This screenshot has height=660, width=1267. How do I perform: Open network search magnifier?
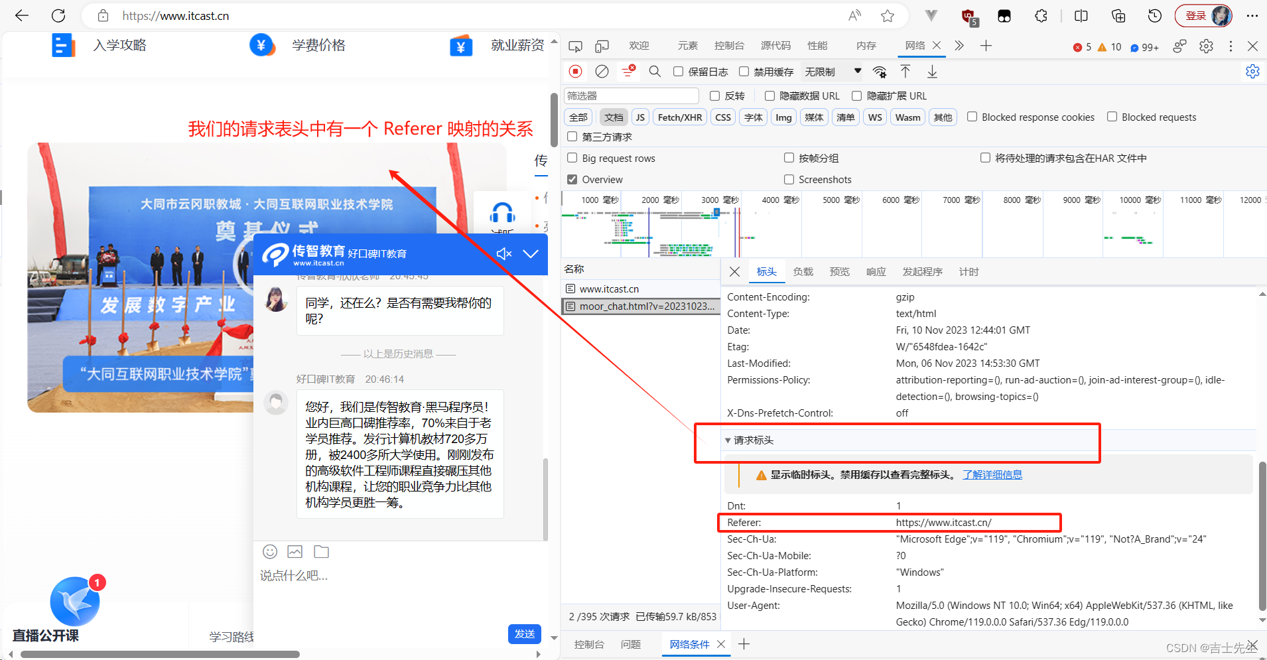pyautogui.click(x=655, y=71)
